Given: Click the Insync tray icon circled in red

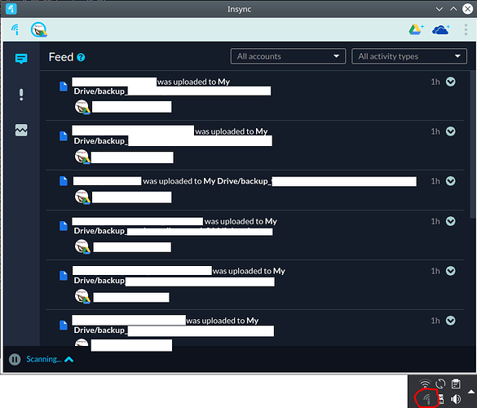Looking at the screenshot, I should coord(427,399).
